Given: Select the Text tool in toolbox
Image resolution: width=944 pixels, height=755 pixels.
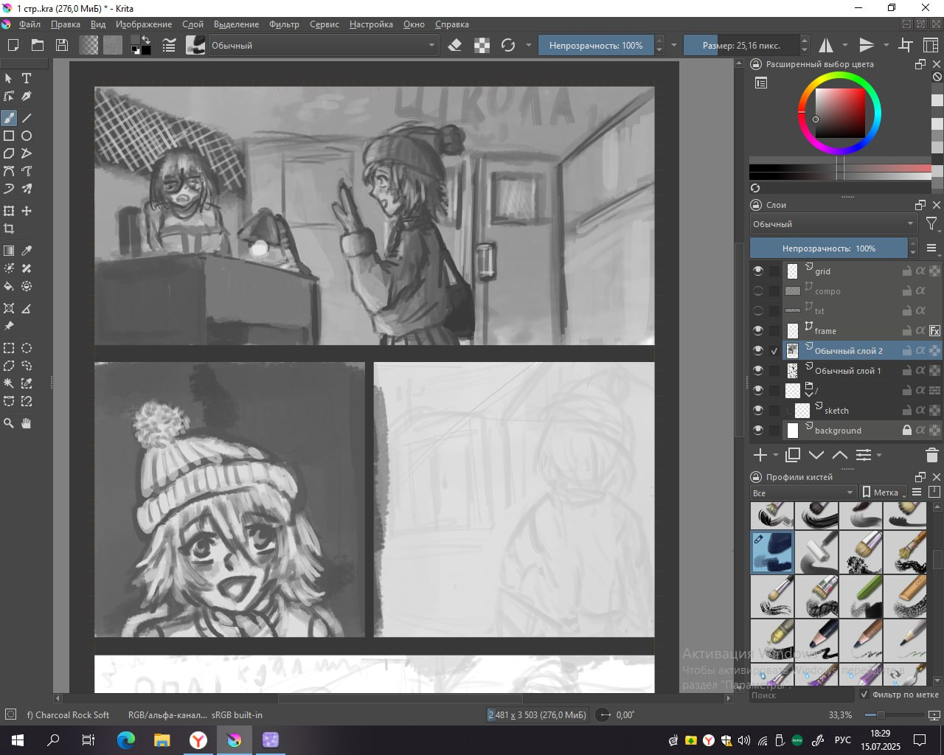Looking at the screenshot, I should (27, 78).
